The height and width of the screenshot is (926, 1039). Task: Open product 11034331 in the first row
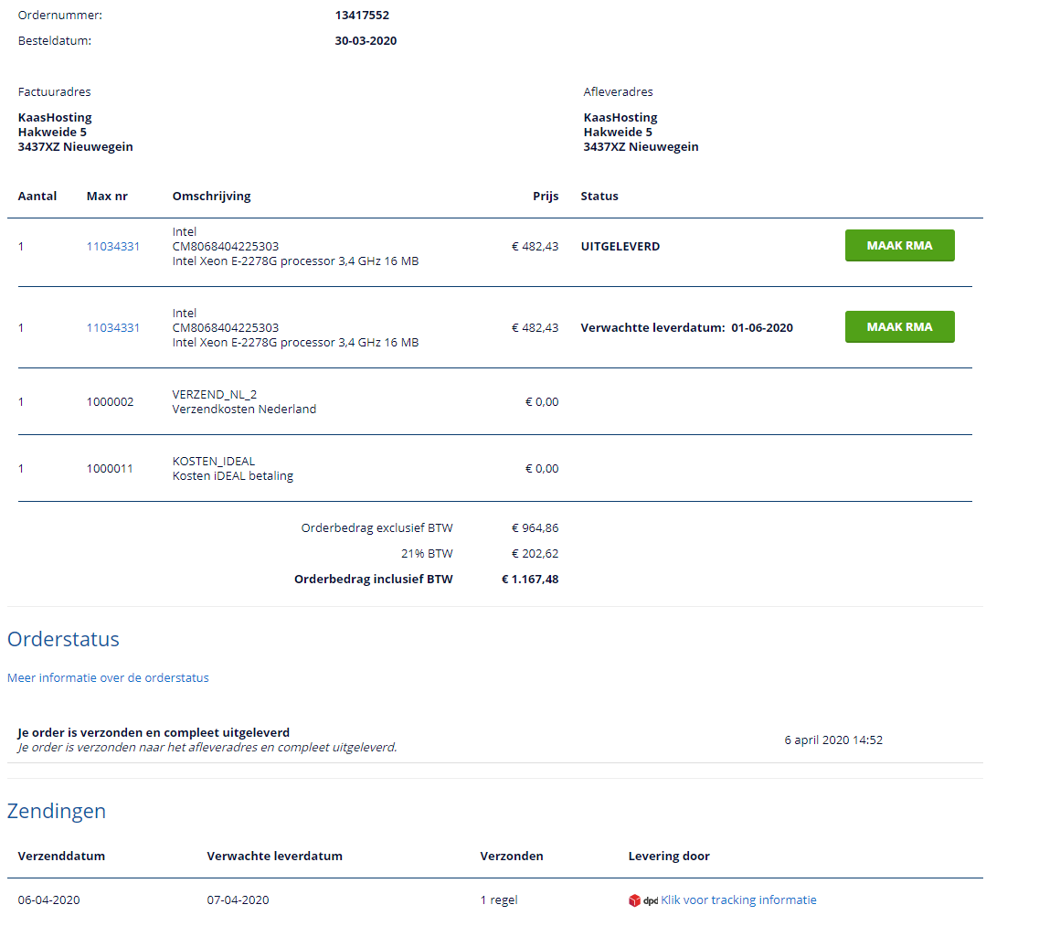[113, 246]
